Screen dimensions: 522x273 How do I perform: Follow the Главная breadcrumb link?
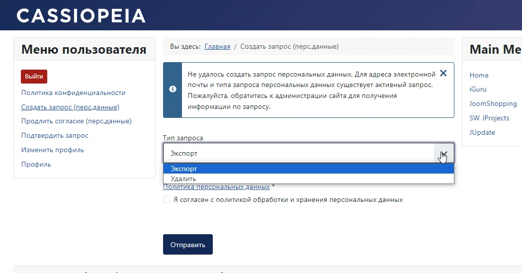(217, 47)
